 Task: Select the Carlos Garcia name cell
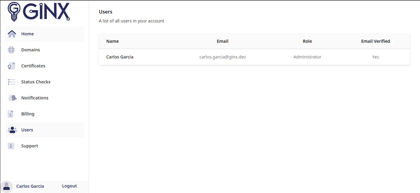120,57
